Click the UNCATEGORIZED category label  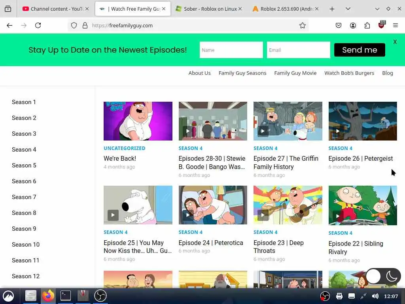125,148
